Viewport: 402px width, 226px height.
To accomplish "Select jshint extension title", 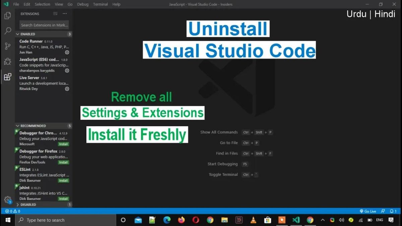I will click(24, 188).
